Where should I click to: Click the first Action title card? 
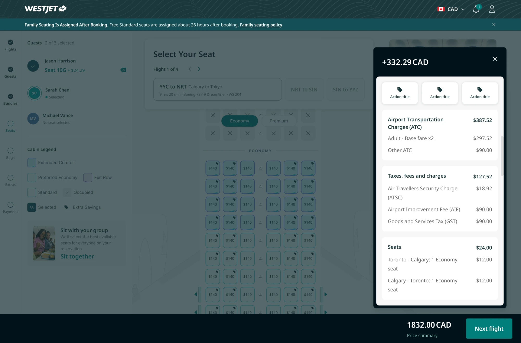pos(400,93)
